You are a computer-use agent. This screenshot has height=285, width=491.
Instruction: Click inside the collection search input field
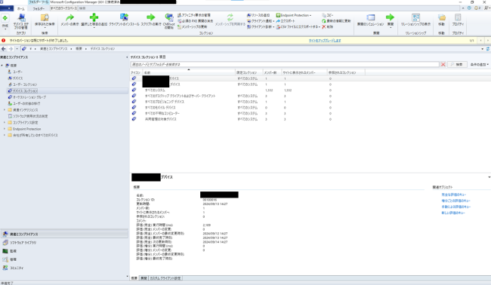pos(284,64)
